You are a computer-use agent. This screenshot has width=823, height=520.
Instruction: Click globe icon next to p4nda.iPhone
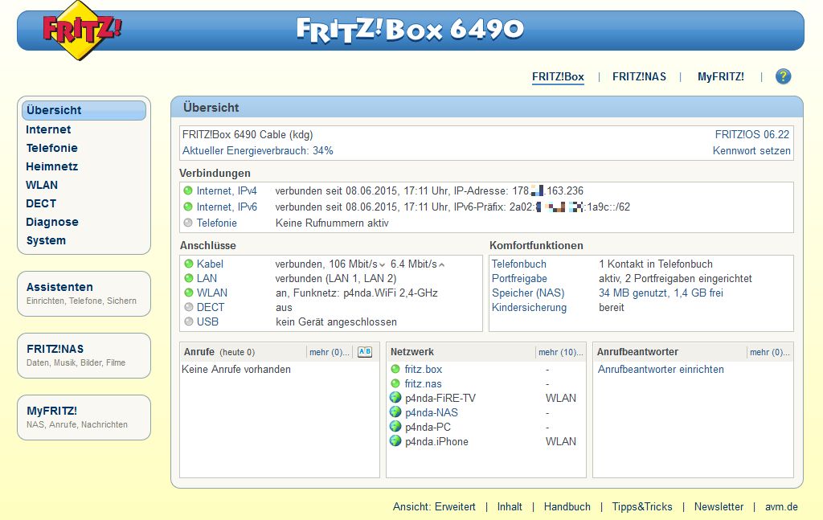(x=395, y=441)
